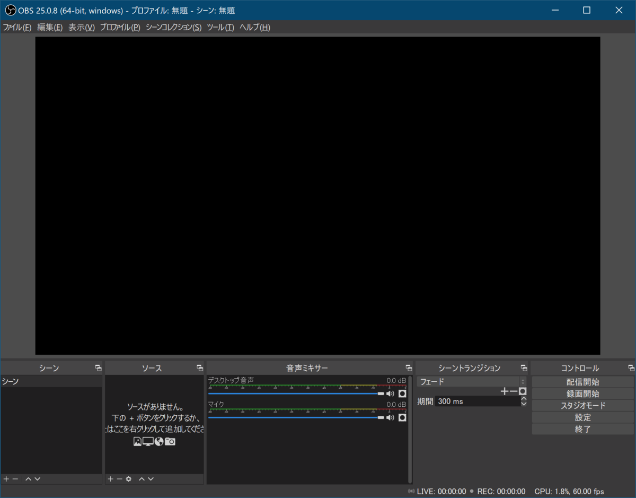Screen dimensions: 636x498
Task: Click ソースがありません。 message text
Action: pos(155,407)
